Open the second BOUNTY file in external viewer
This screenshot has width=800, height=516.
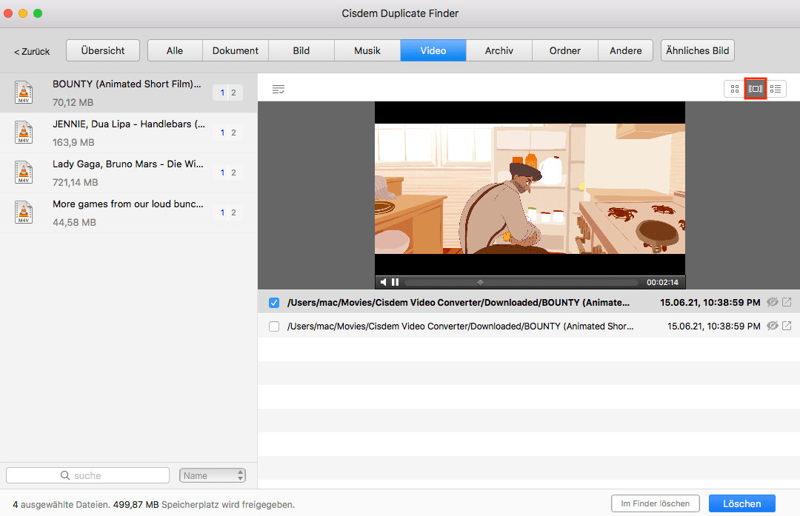(x=787, y=325)
